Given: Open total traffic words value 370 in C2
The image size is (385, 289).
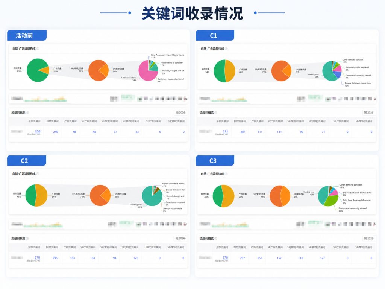Looking at the screenshot, I should click(37, 257).
